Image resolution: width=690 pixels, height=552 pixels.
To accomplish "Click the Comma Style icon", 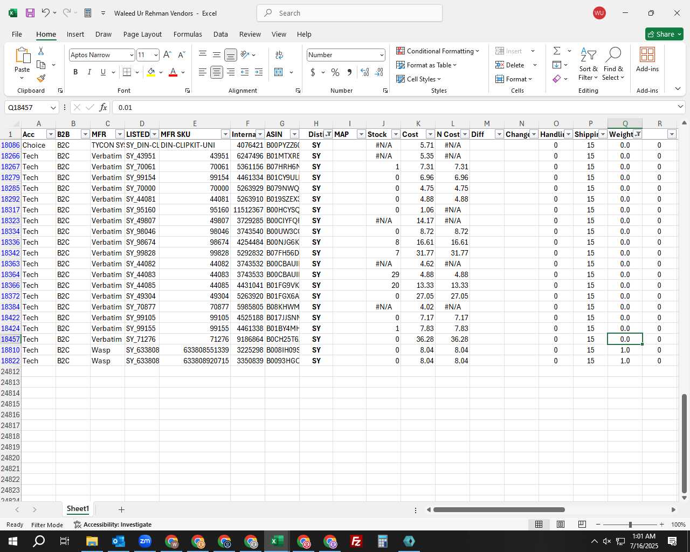I will tap(349, 72).
